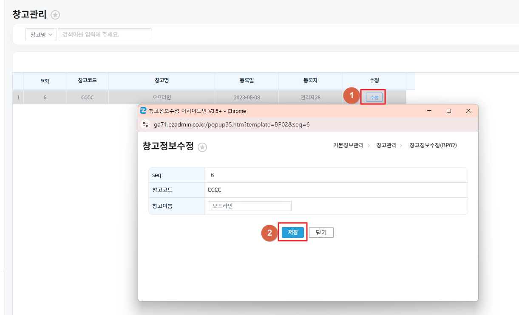Expand the 창고명 search filter dropdown

pyautogui.click(x=41, y=34)
